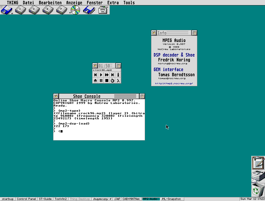This screenshot has height=201, width=265.
Task: Select the printer desktop icon
Action: (258, 176)
